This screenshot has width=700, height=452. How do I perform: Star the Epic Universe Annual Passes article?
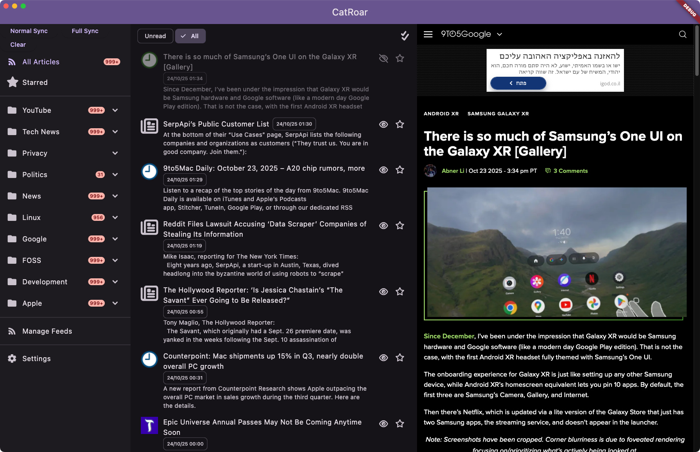(x=400, y=424)
